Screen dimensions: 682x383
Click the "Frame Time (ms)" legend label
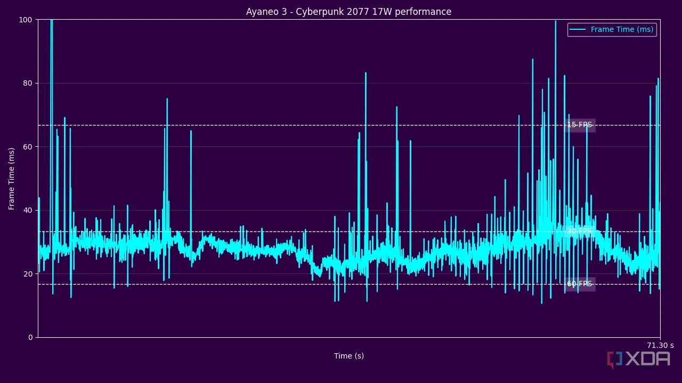point(622,30)
